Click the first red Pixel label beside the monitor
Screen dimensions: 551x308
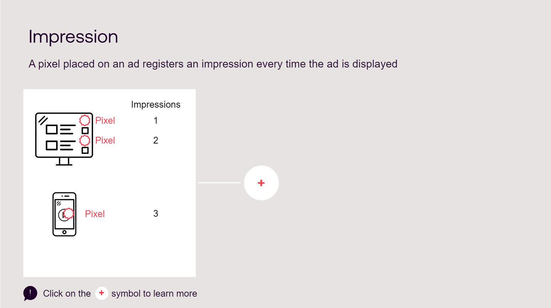tap(105, 120)
